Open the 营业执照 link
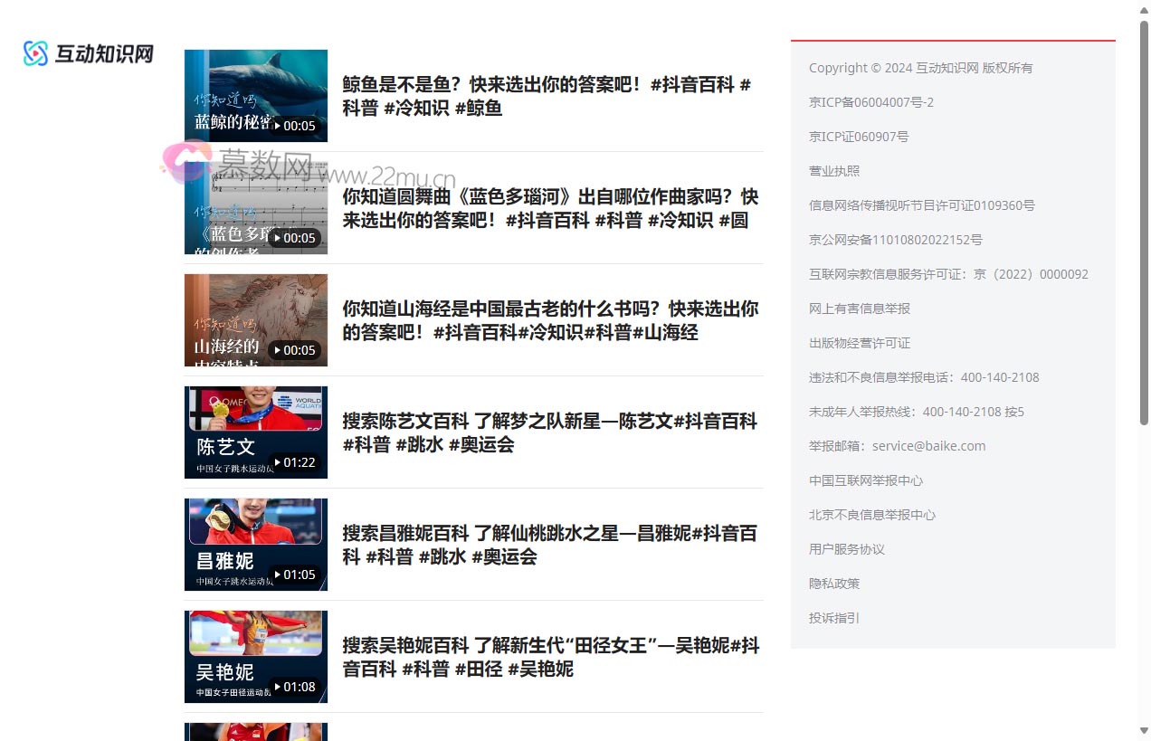 click(834, 170)
